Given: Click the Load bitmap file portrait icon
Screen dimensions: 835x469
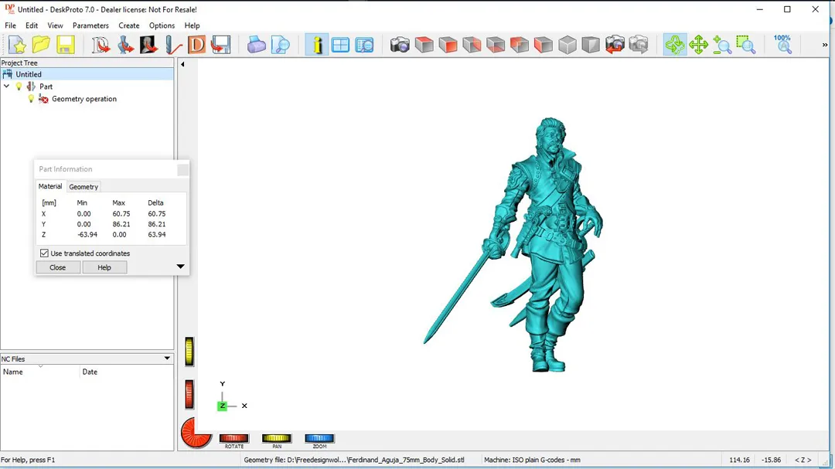Looking at the screenshot, I should click(148, 45).
